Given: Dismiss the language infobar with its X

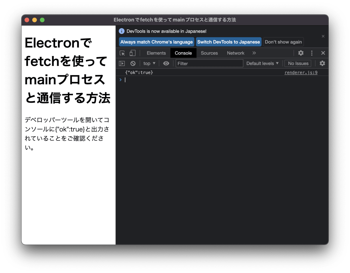Looking at the screenshot, I should coord(323,36).
